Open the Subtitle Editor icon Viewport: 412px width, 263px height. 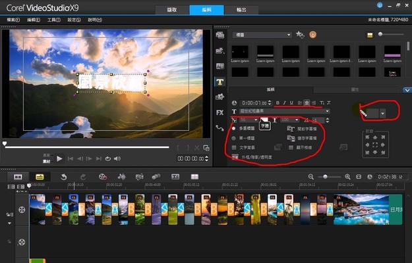(x=175, y=177)
